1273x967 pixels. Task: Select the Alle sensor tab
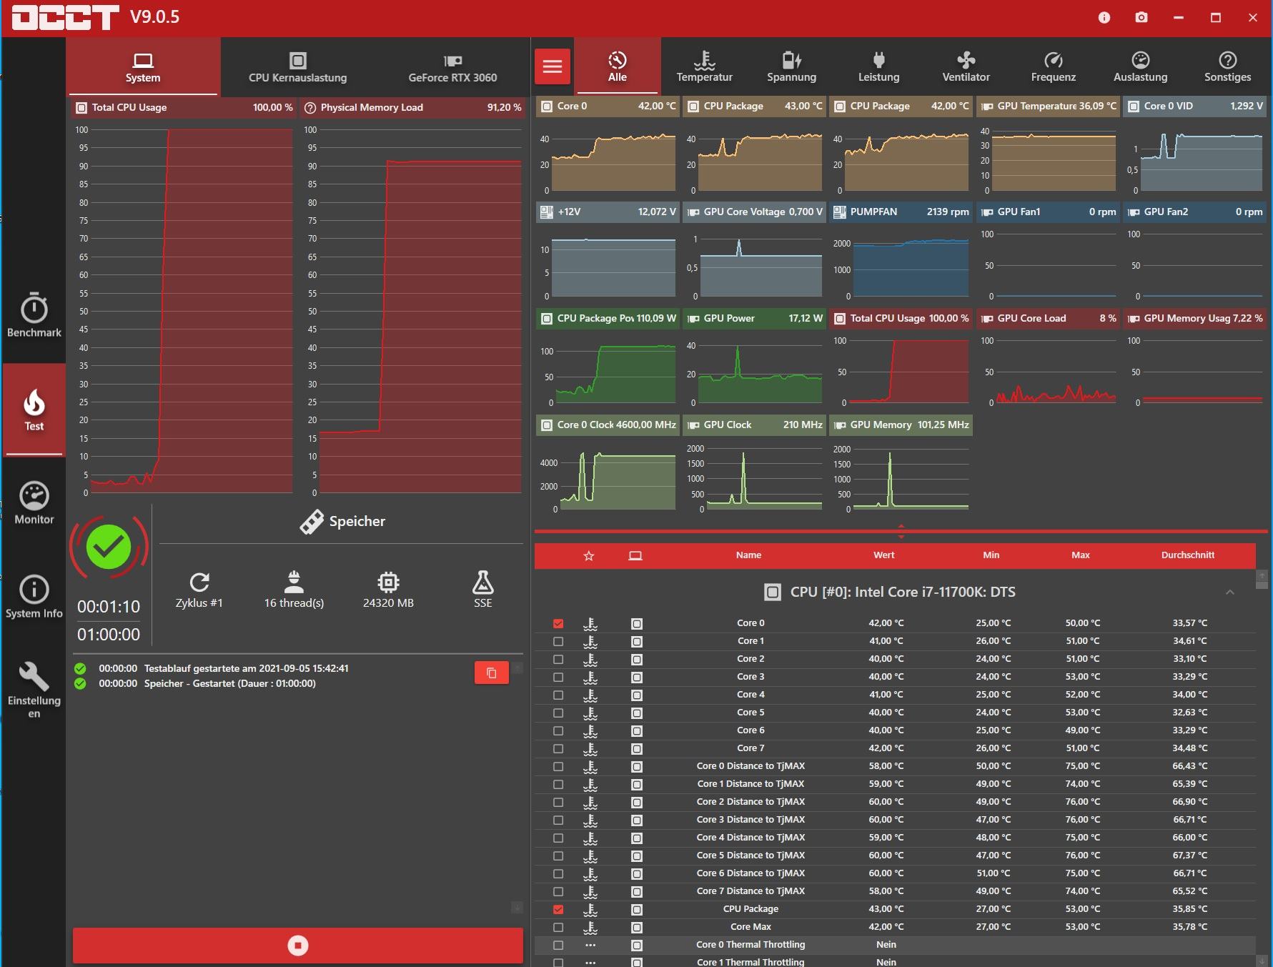[x=618, y=67]
